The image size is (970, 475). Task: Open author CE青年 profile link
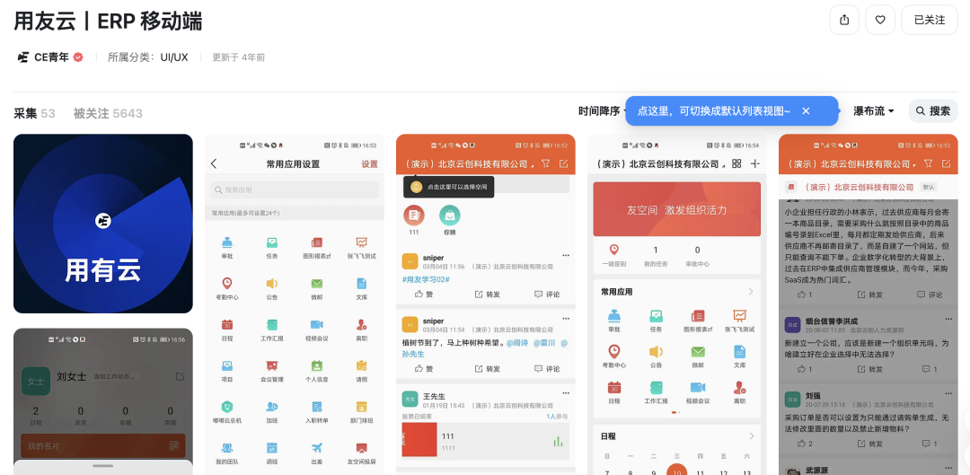click(x=50, y=57)
